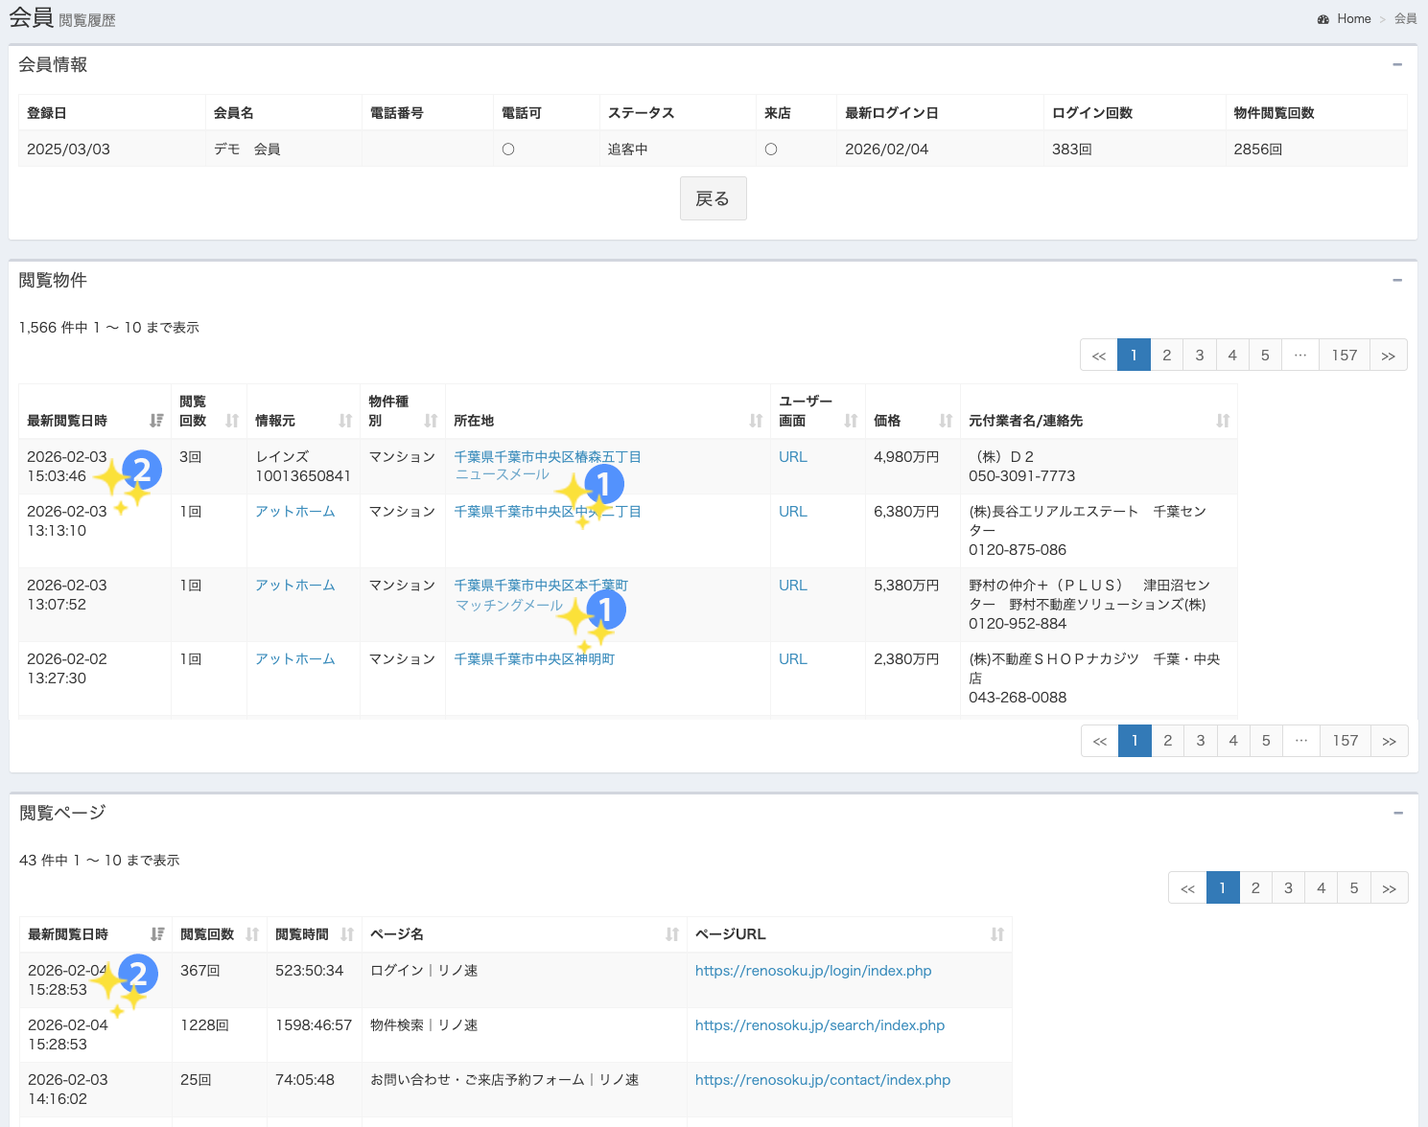Open URL link in the 4,980万円 row
The height and width of the screenshot is (1127, 1428).
coord(793,457)
